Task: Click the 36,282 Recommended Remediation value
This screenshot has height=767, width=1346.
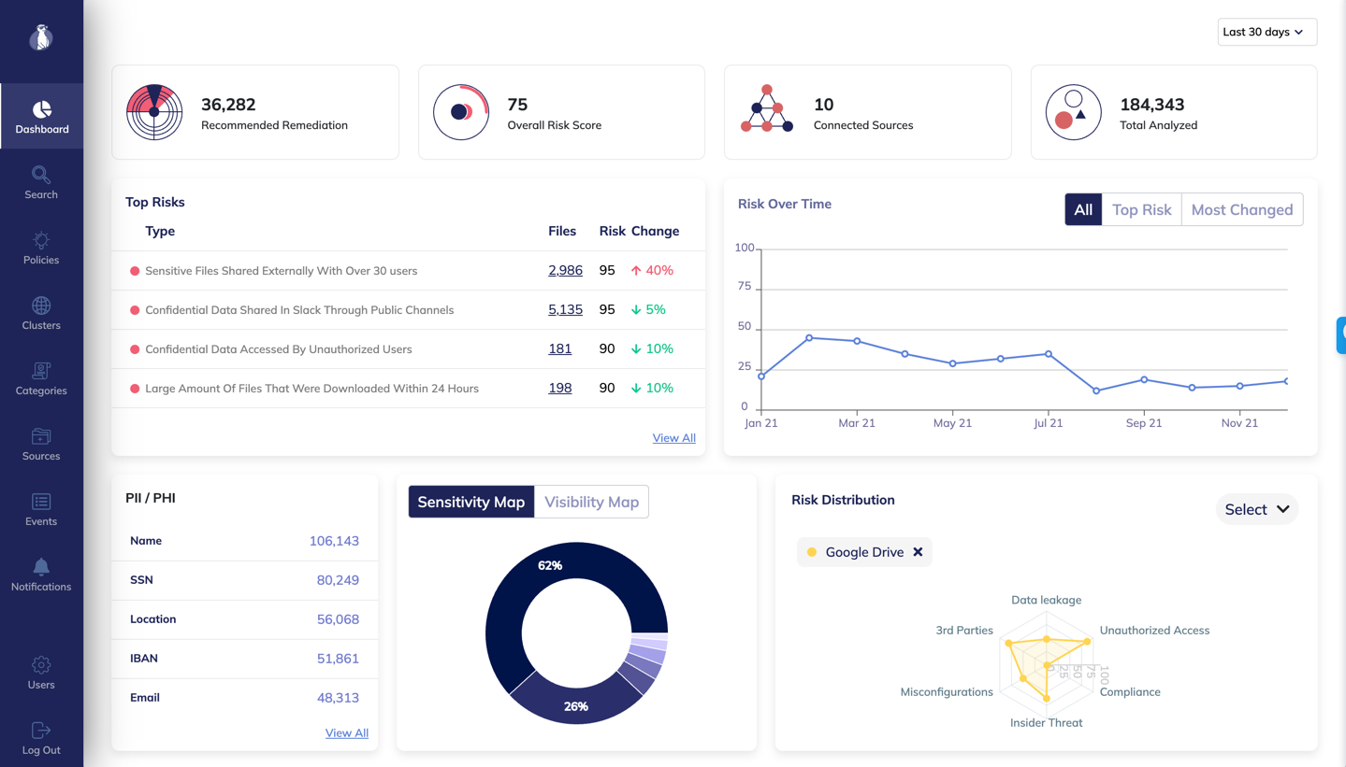Action: tap(228, 105)
